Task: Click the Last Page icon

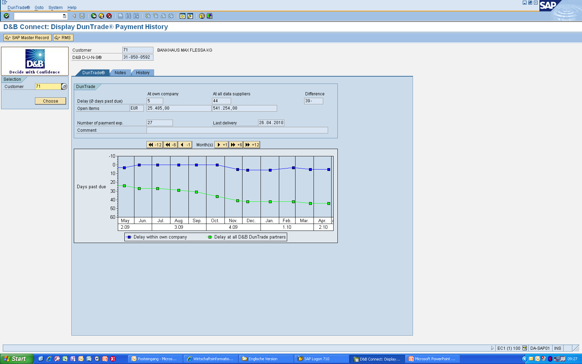Action: (x=171, y=16)
